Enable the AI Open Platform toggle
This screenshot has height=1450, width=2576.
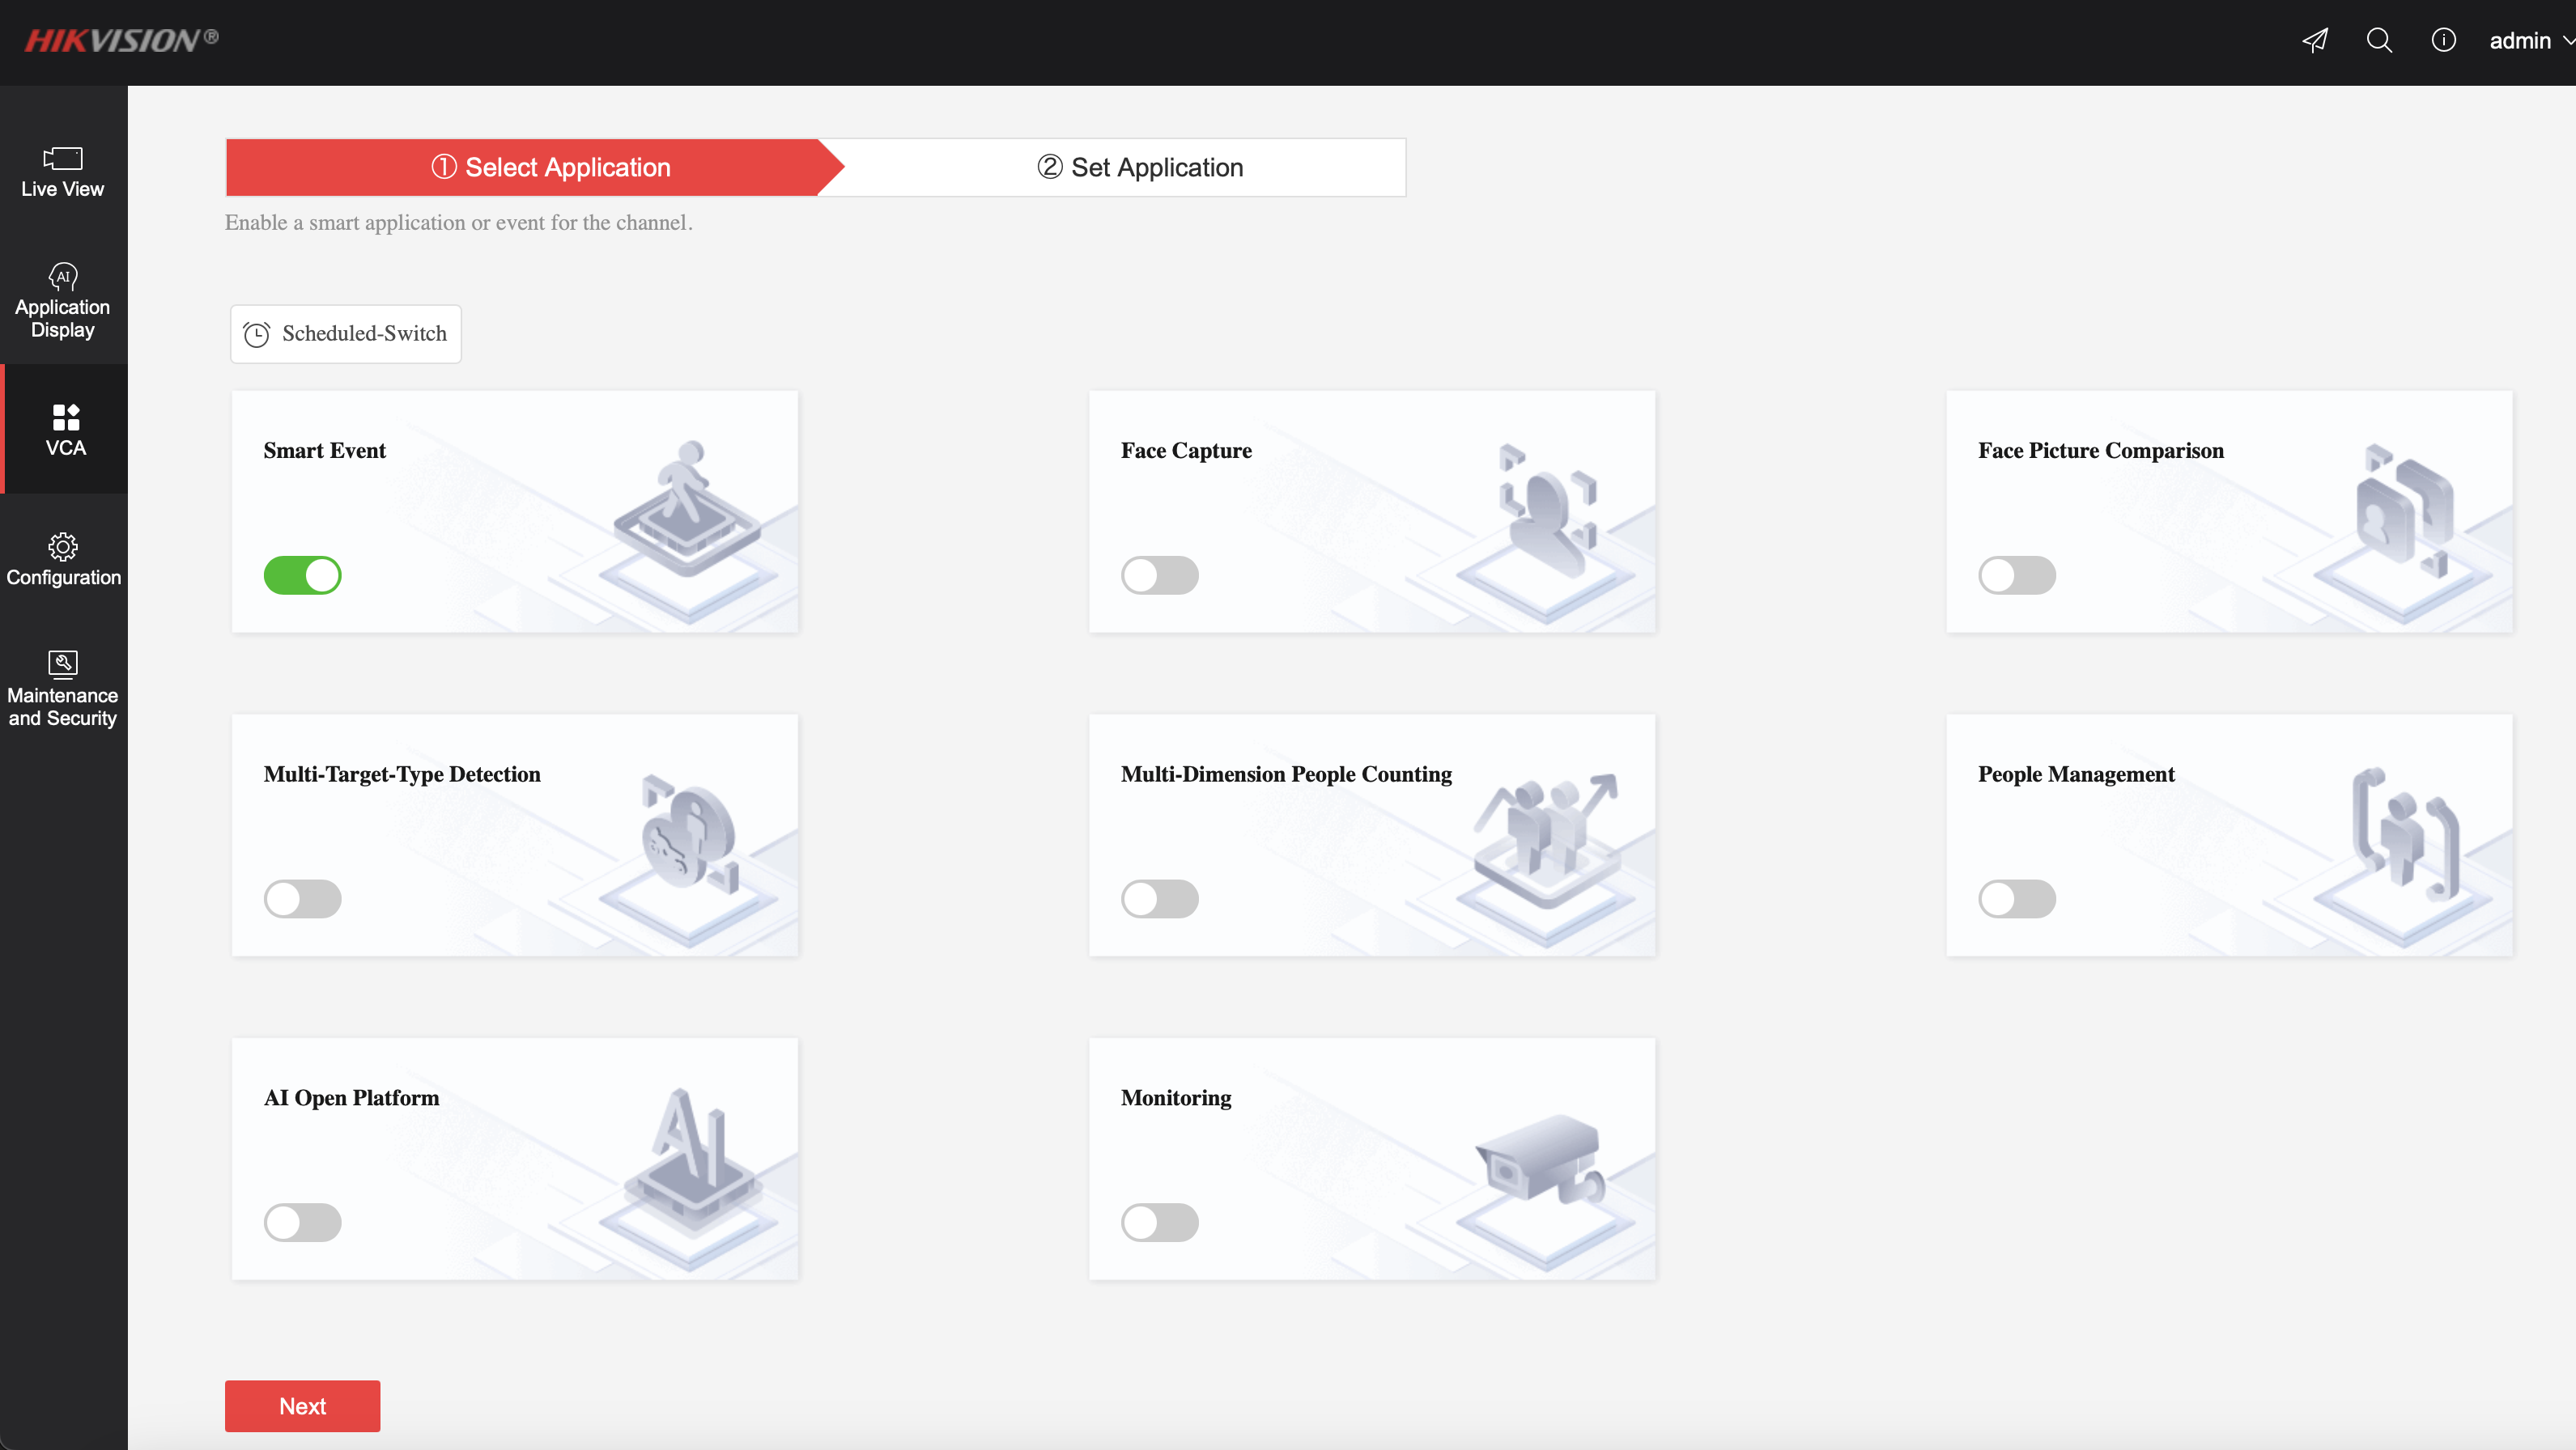click(x=301, y=1222)
